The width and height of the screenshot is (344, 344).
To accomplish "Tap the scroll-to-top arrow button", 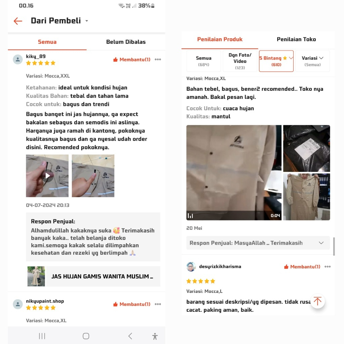I will [317, 301].
